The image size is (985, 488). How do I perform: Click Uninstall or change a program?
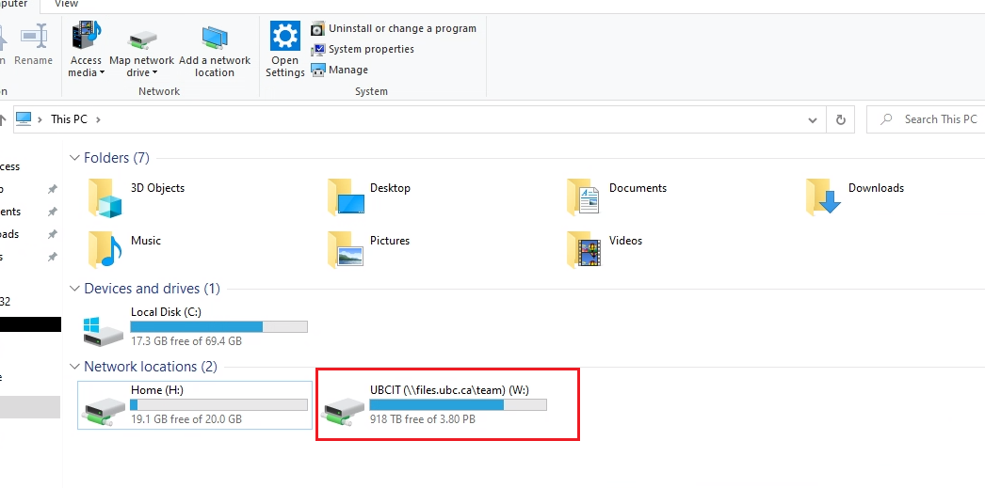[401, 28]
